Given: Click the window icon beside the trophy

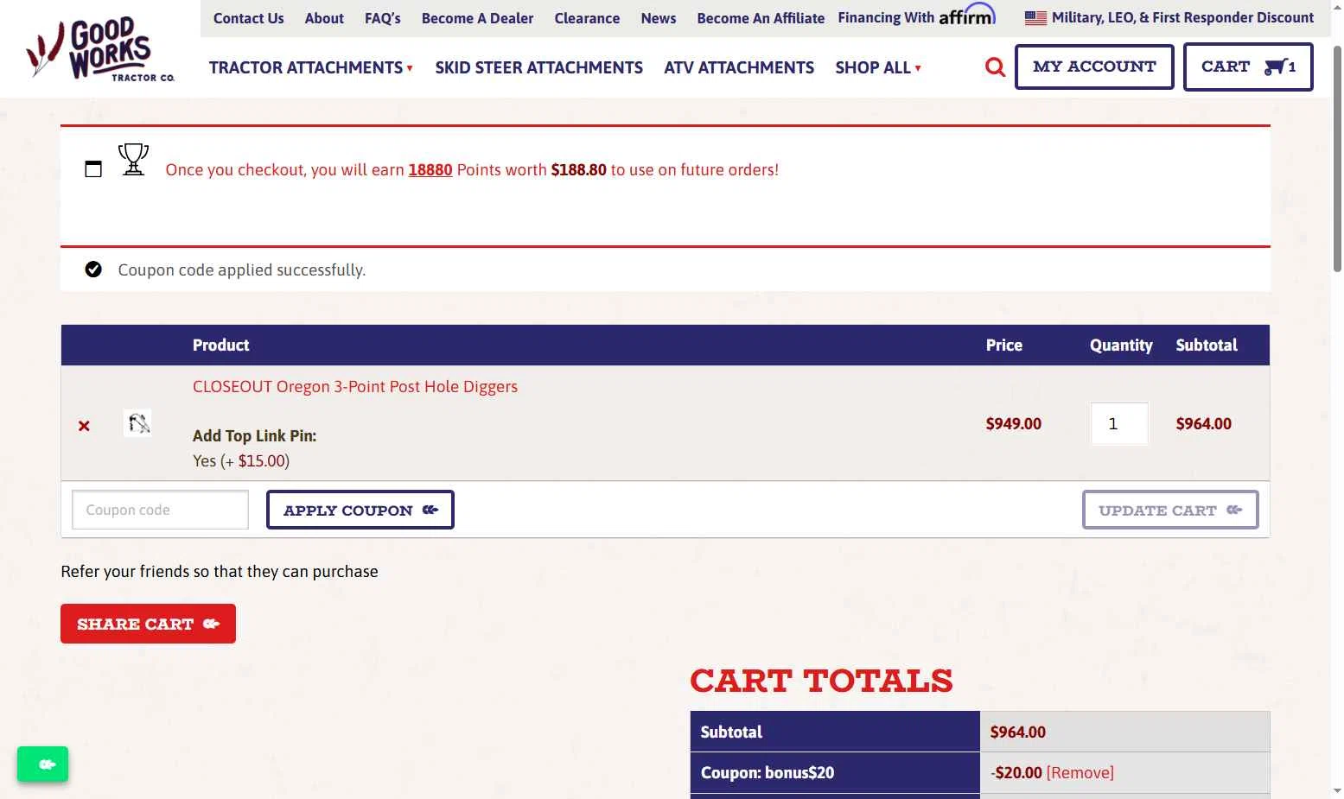Looking at the screenshot, I should click(93, 169).
